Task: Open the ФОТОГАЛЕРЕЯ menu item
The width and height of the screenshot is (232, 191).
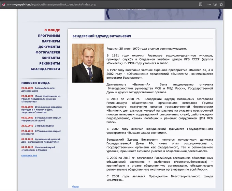Action: pyautogui.click(x=48, y=52)
